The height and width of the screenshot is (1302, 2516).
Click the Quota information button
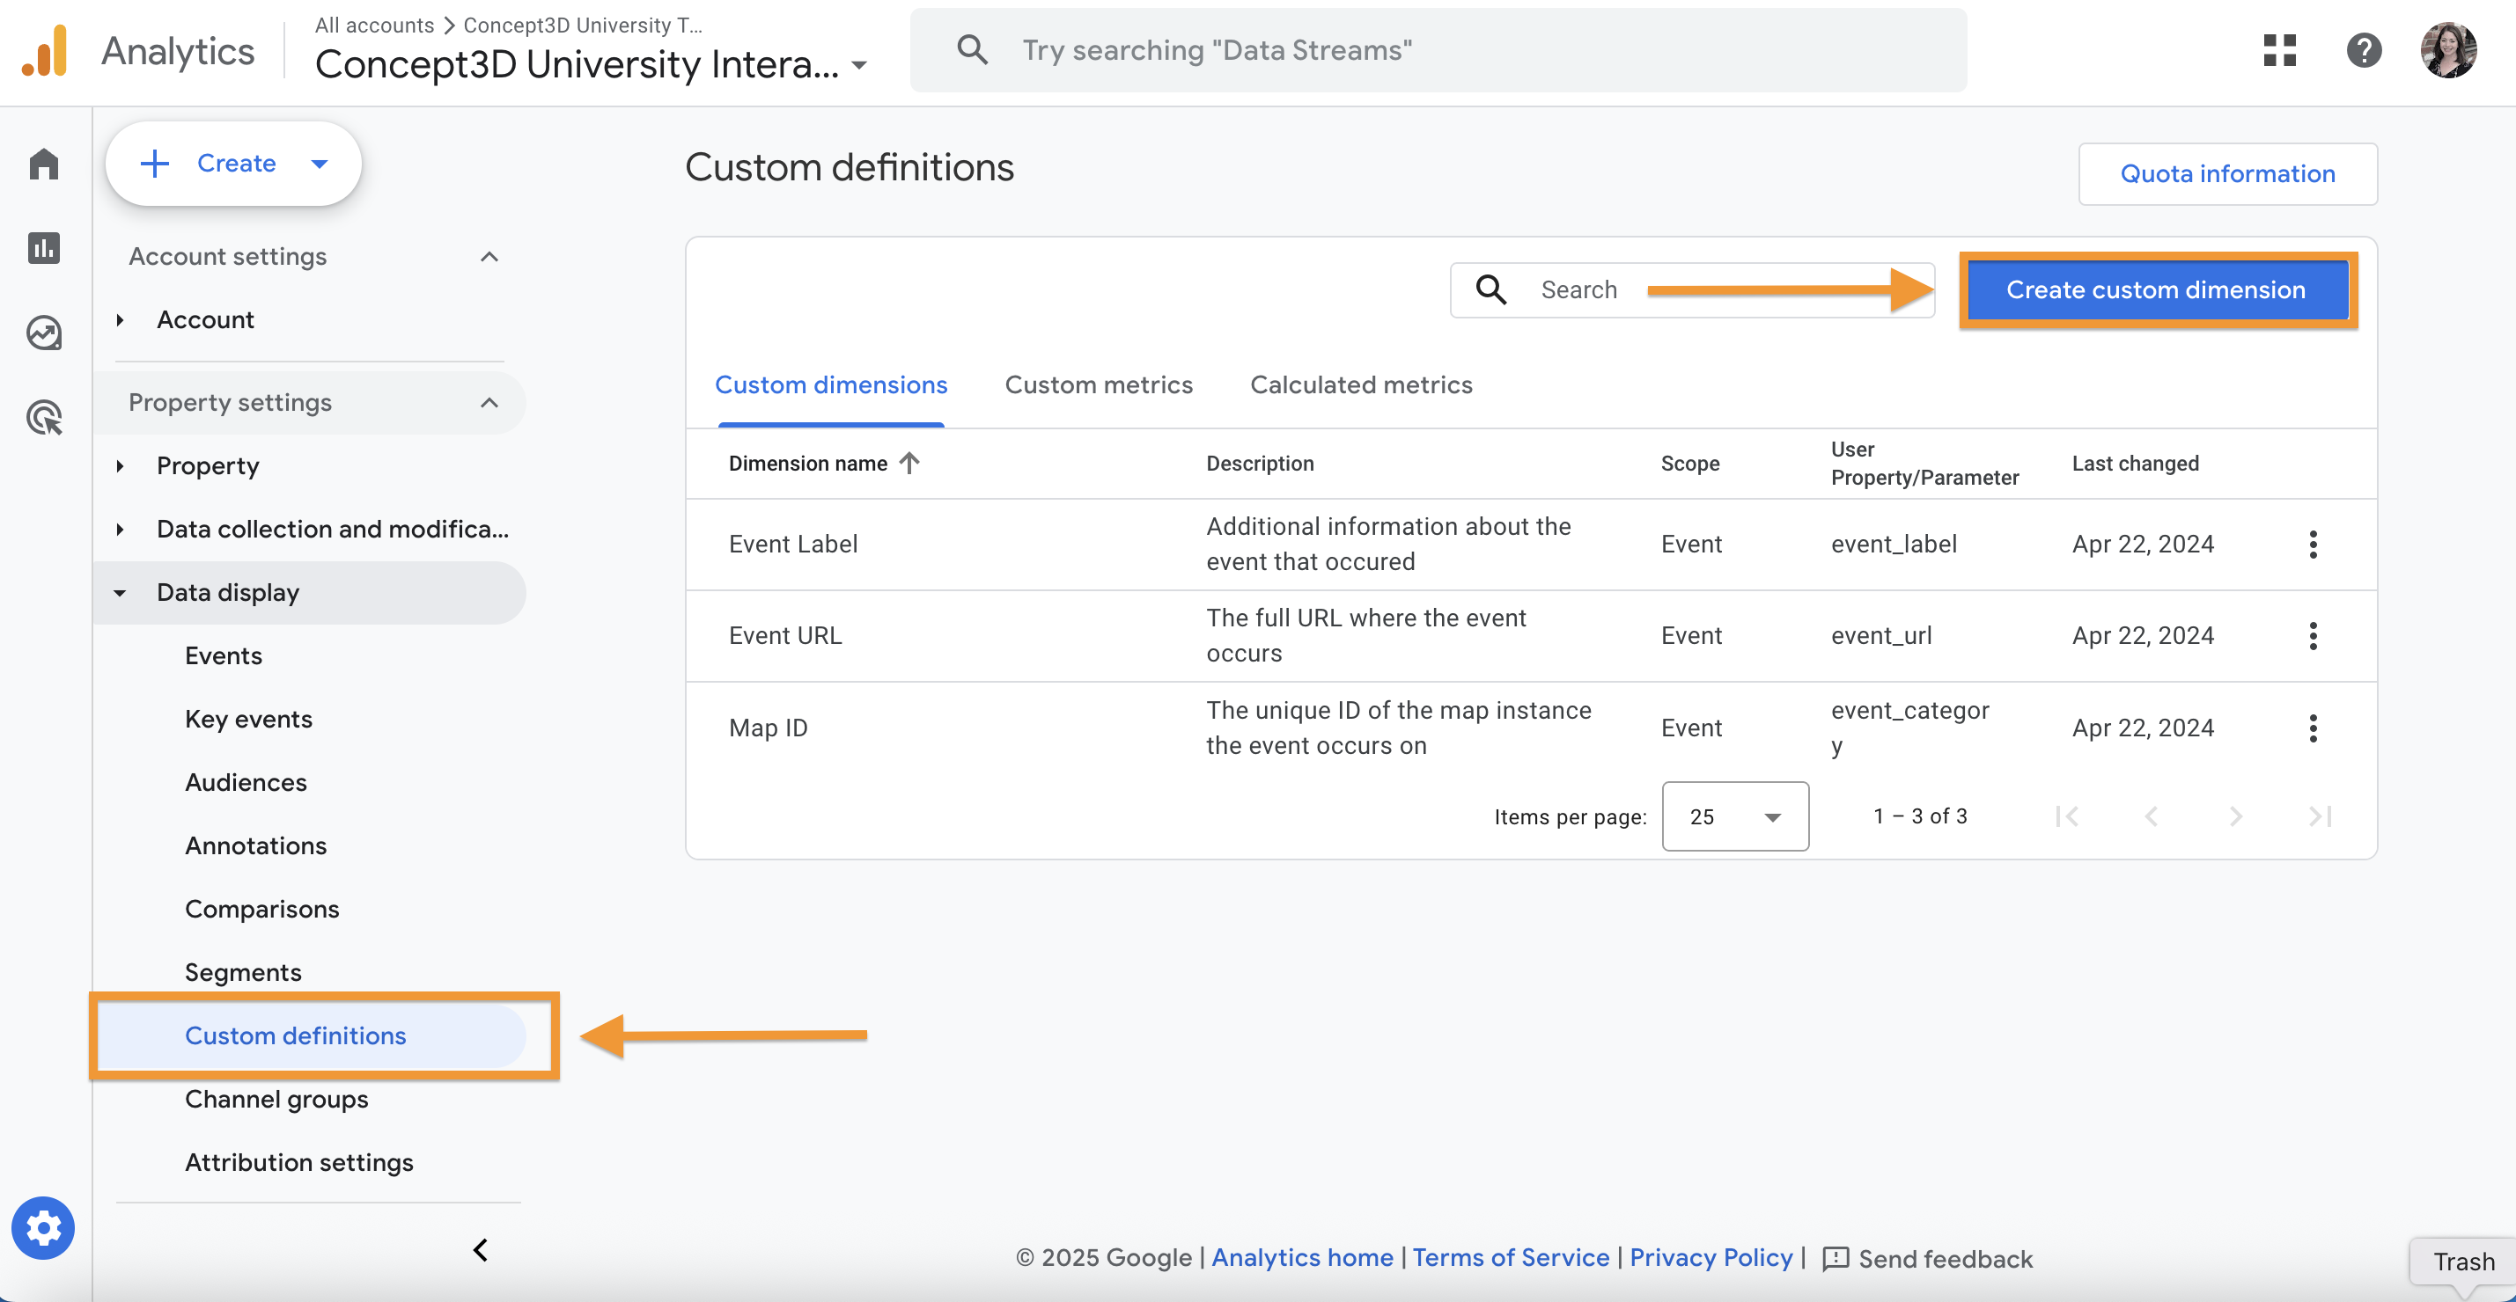pos(2227,173)
